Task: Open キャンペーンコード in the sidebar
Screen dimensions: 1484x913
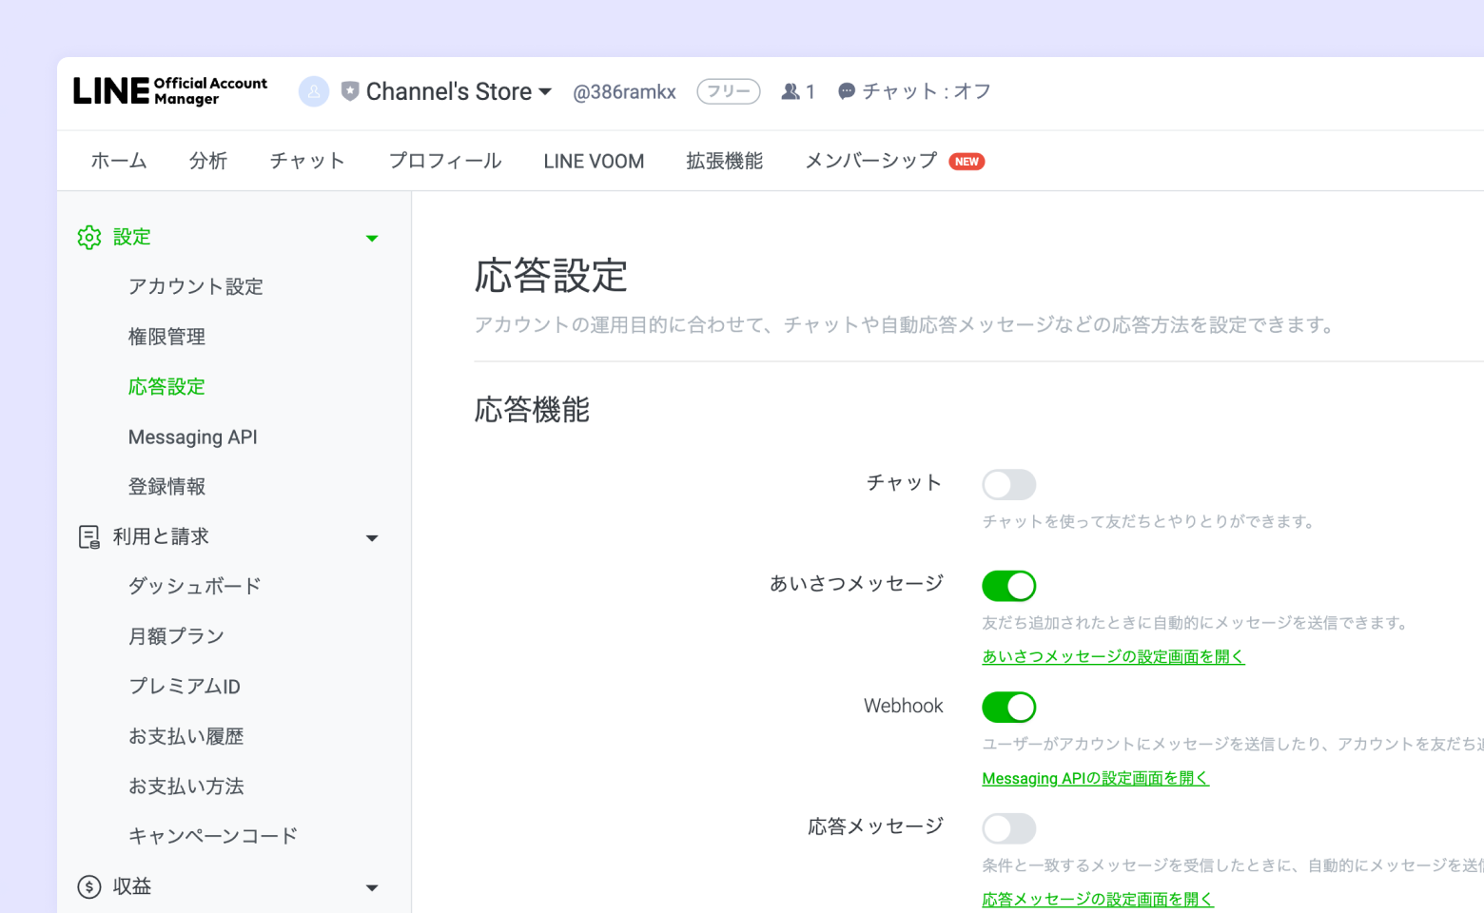Action: click(213, 836)
